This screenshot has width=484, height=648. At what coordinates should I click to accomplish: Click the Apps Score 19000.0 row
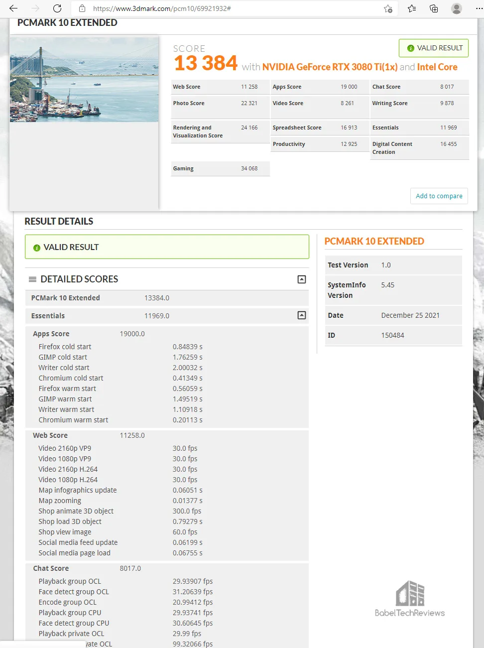point(167,334)
